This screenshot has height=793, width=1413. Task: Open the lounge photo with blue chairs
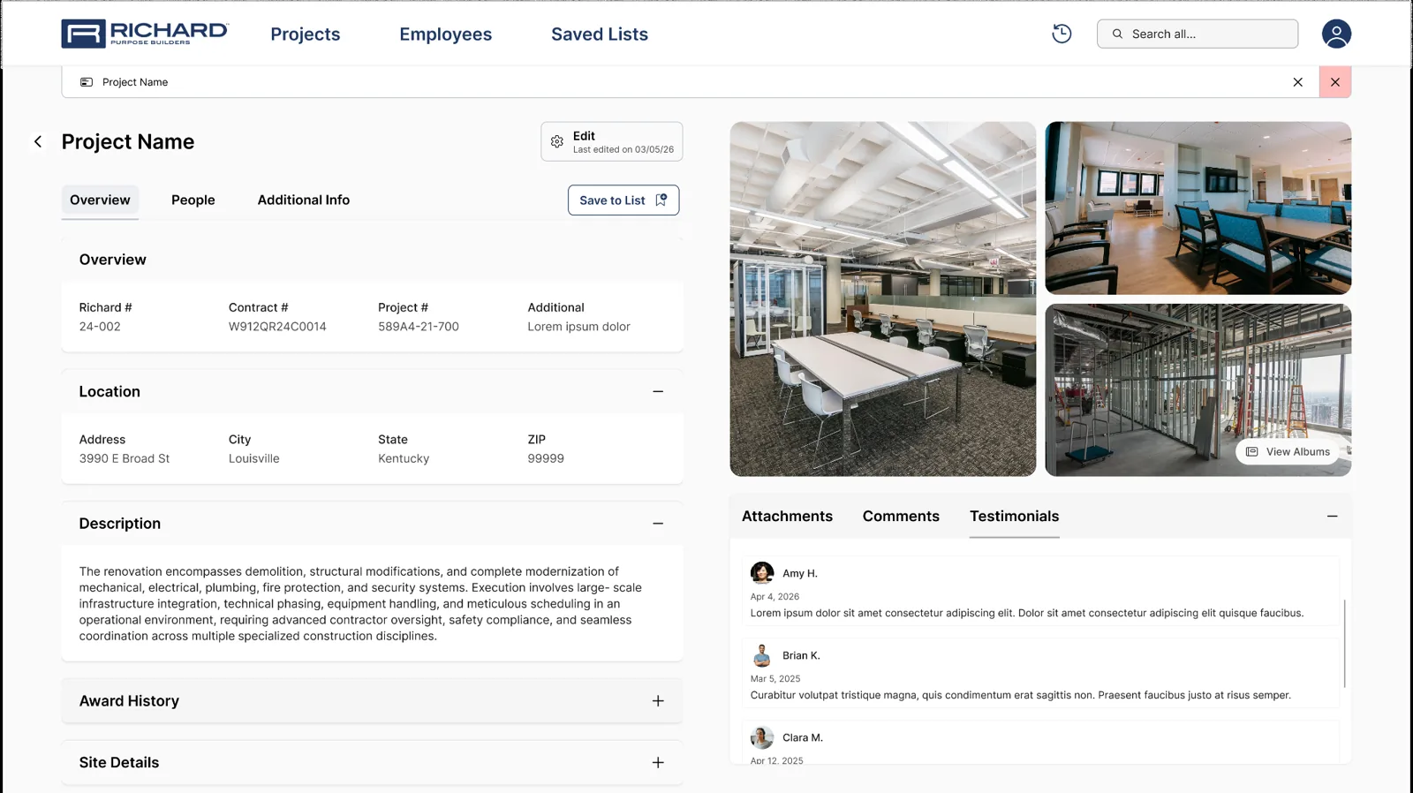[1198, 208]
